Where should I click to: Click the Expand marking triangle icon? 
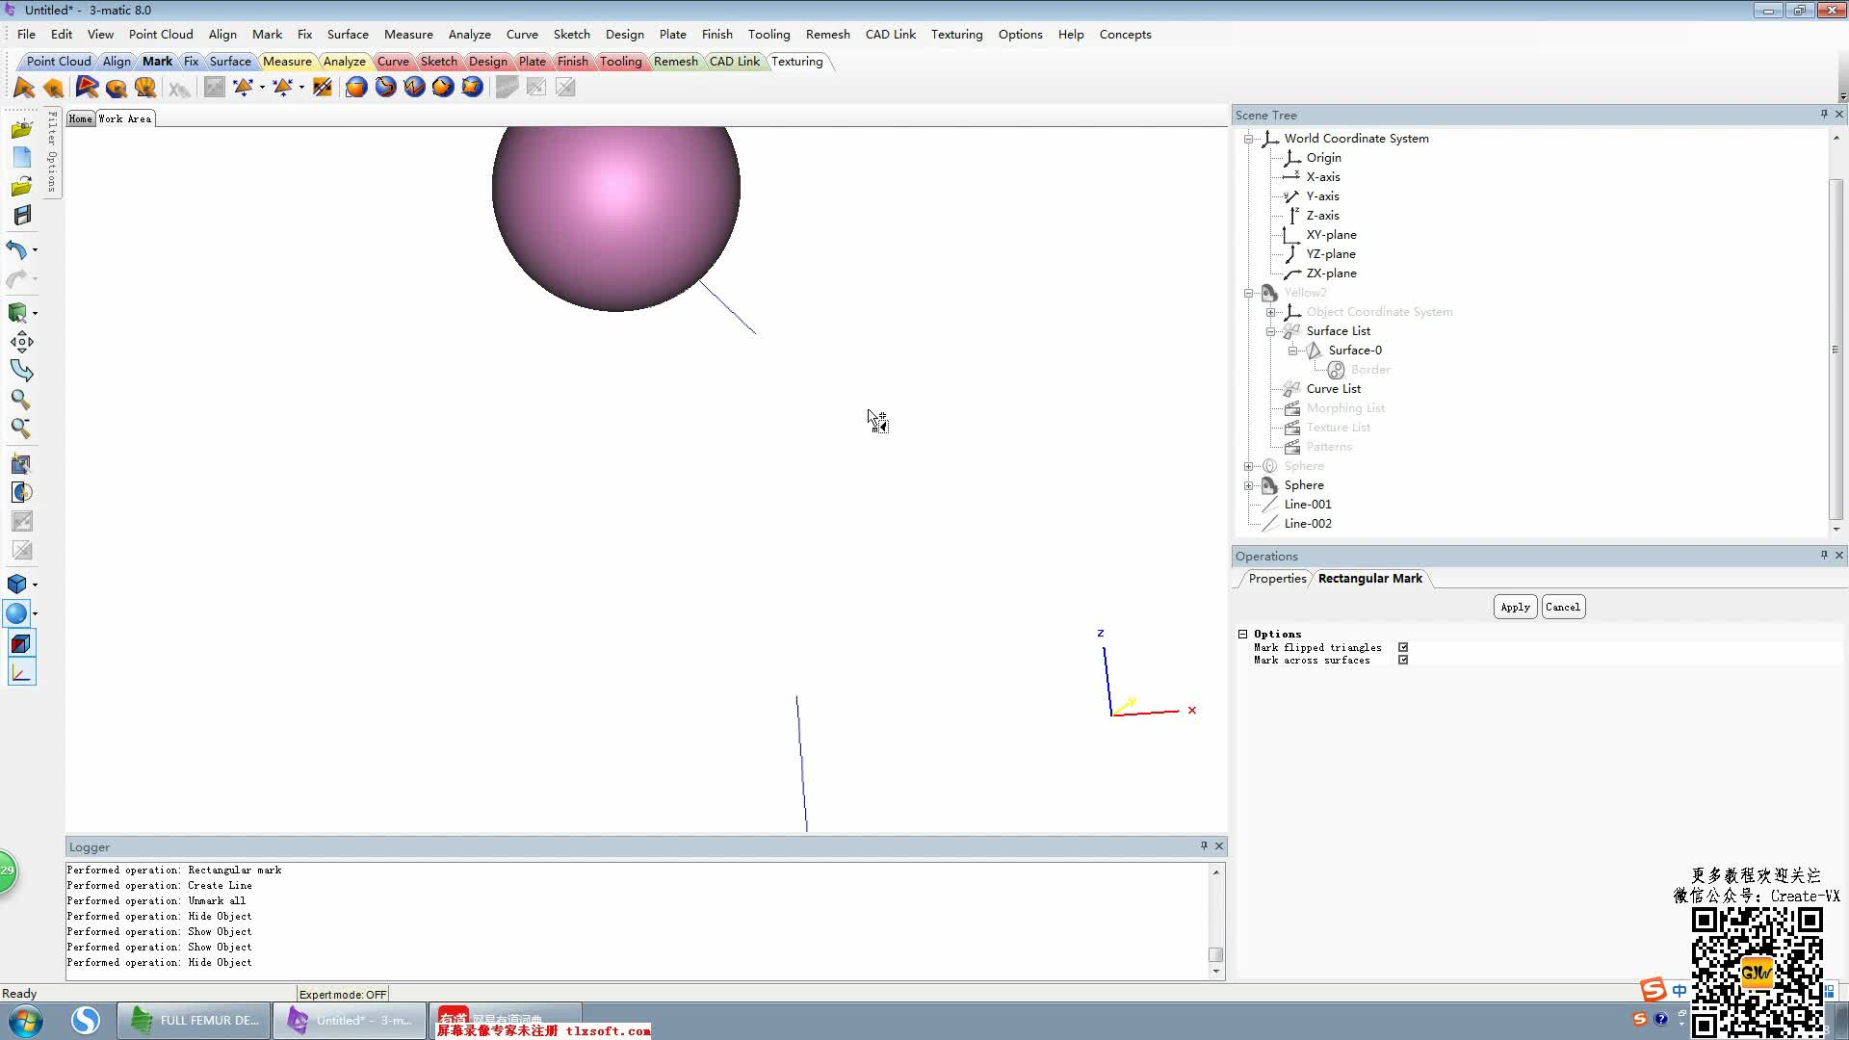click(244, 88)
